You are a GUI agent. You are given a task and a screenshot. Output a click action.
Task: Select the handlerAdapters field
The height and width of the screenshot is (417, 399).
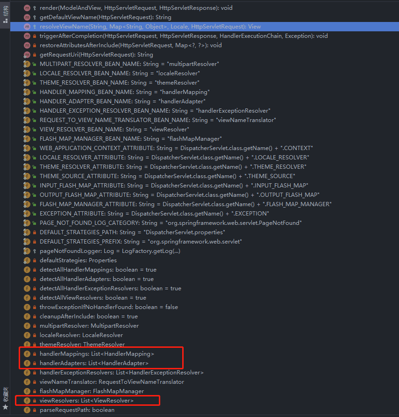pyautogui.click(x=94, y=363)
